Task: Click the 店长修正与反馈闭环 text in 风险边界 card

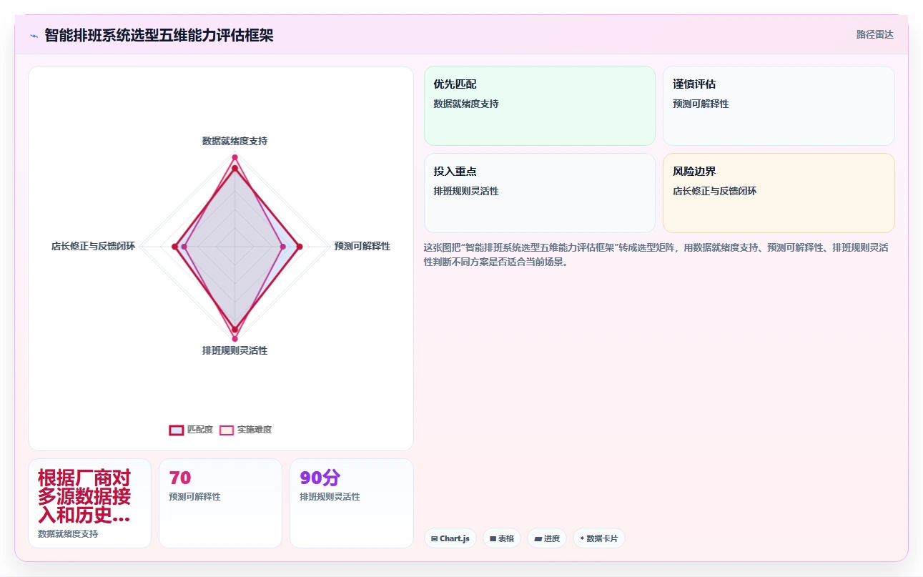Action: click(x=714, y=191)
